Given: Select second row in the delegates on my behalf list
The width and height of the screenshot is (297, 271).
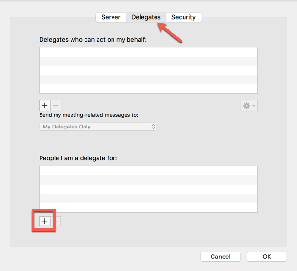Looking at the screenshot, I should tap(149, 61).
